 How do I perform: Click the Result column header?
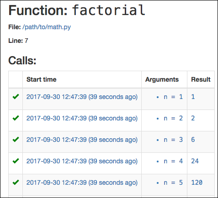201,79
